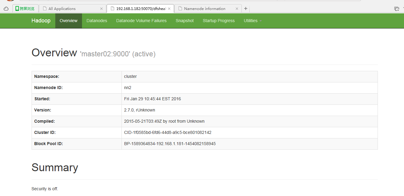Image resolution: width=404 pixels, height=196 pixels.
Task: Open the Startup Progress page
Action: pyautogui.click(x=219, y=21)
